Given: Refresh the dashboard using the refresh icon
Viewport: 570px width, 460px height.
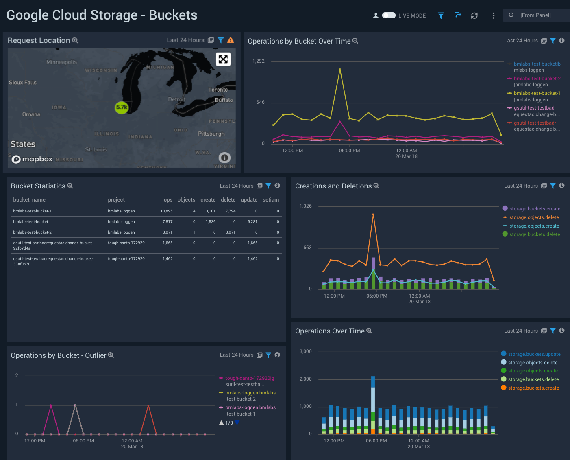Looking at the screenshot, I should click(x=474, y=15).
